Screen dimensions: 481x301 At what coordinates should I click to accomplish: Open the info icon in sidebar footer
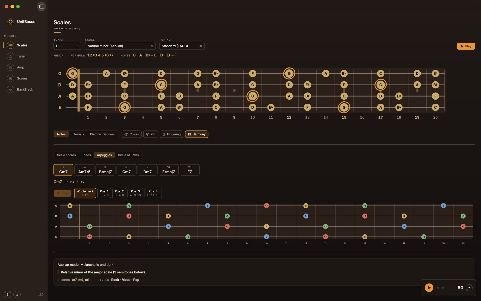pyautogui.click(x=17, y=294)
